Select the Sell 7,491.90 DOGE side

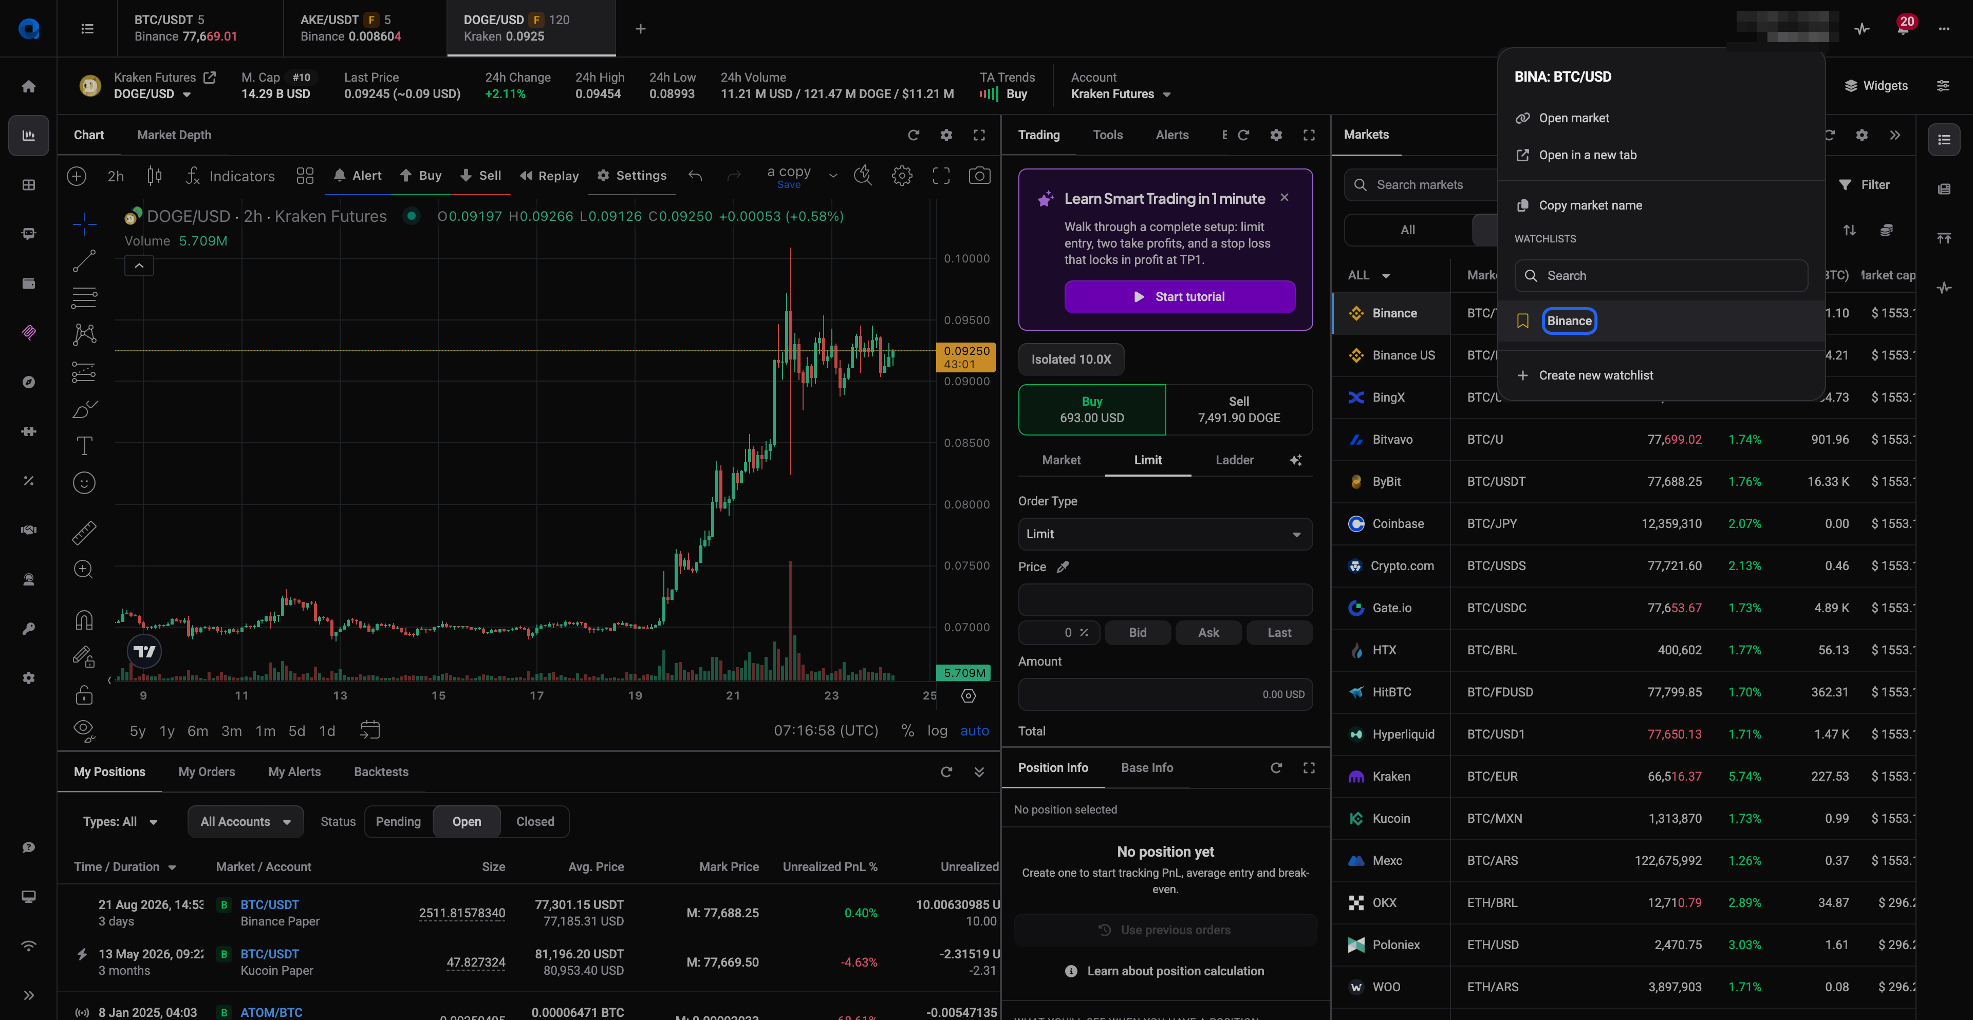click(1238, 410)
